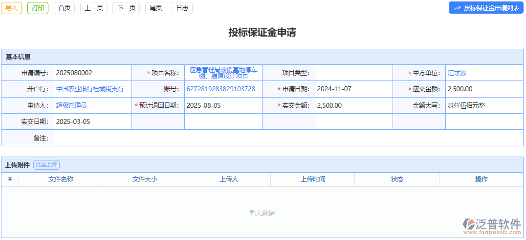Open 投标保证金申请列表
The image size is (526, 240).
pyautogui.click(x=486, y=8)
